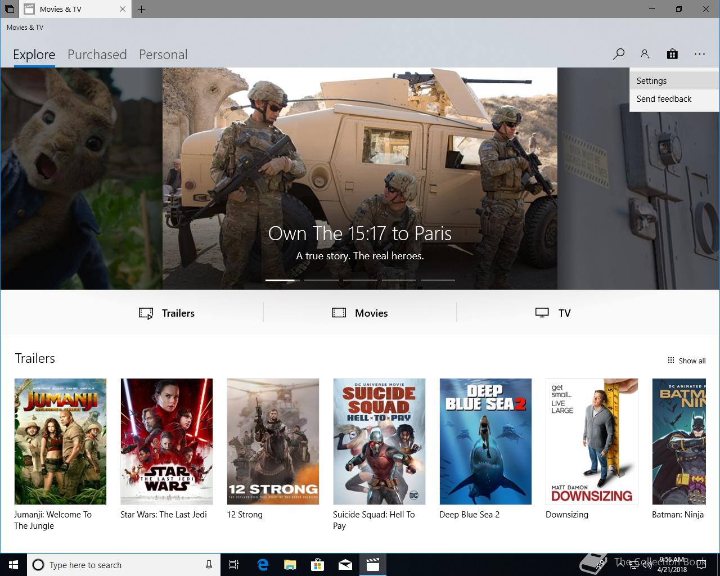Choose Send feedback in the menu
The width and height of the screenshot is (720, 576).
point(674,99)
